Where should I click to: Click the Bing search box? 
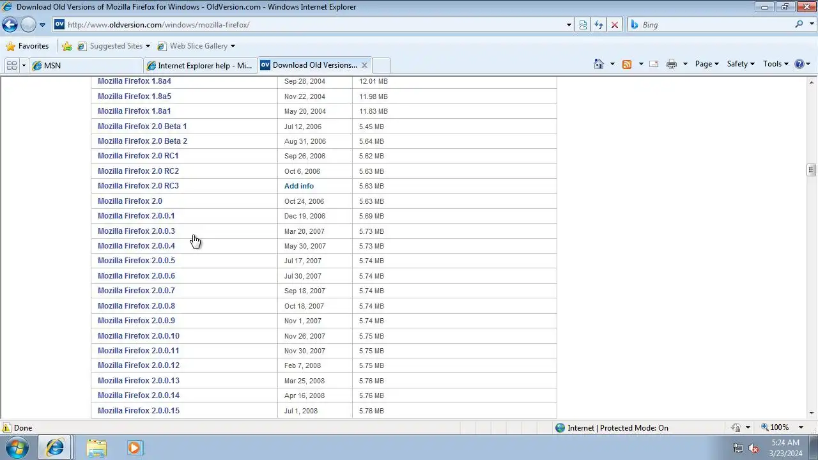tap(709, 25)
